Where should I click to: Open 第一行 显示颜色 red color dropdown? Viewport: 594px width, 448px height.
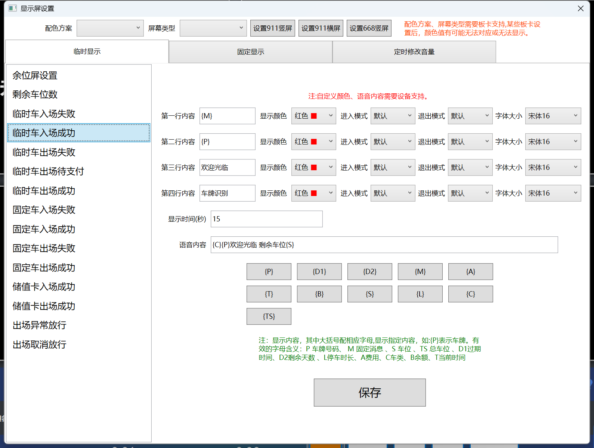[x=313, y=116]
